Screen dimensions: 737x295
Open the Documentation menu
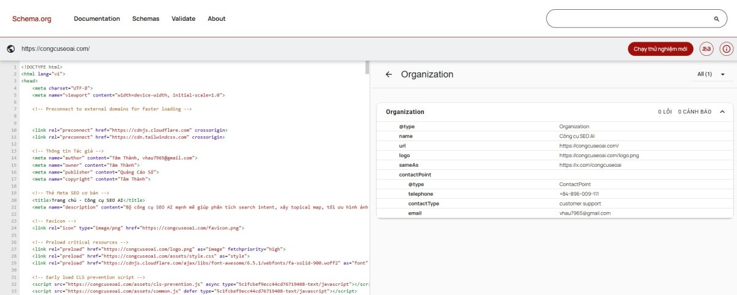click(x=97, y=18)
